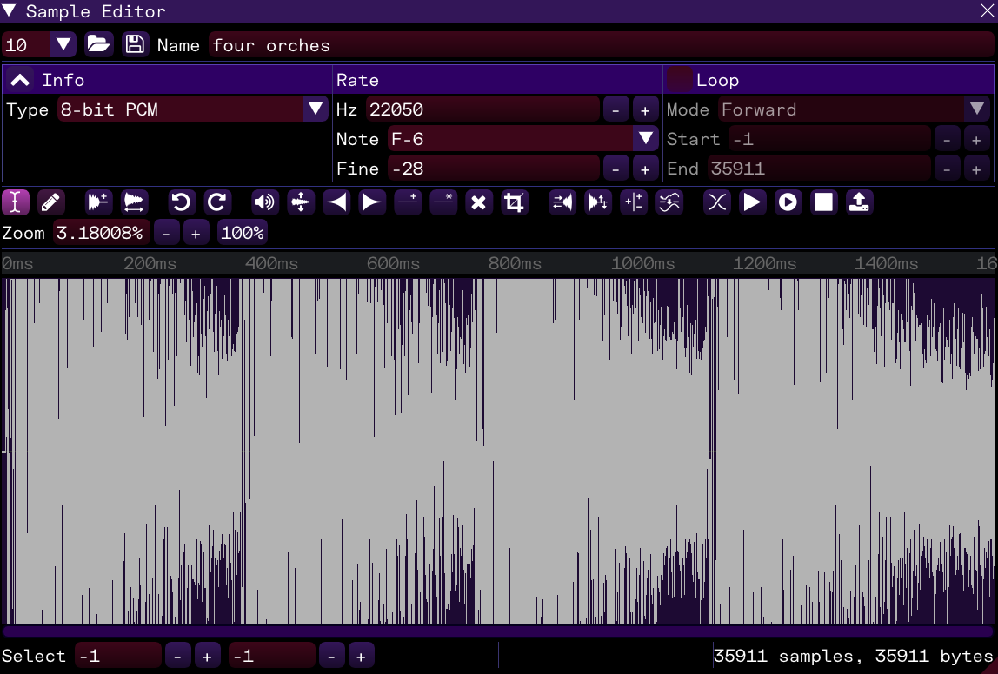The width and height of the screenshot is (998, 674).
Task: Open the sample Type dropdown
Action: 316,109
